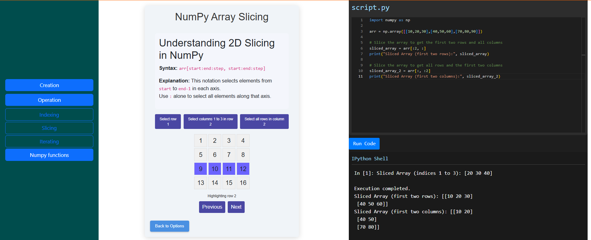Click highlighted grid cell 12
This screenshot has height=240, width=591.
tap(243, 169)
